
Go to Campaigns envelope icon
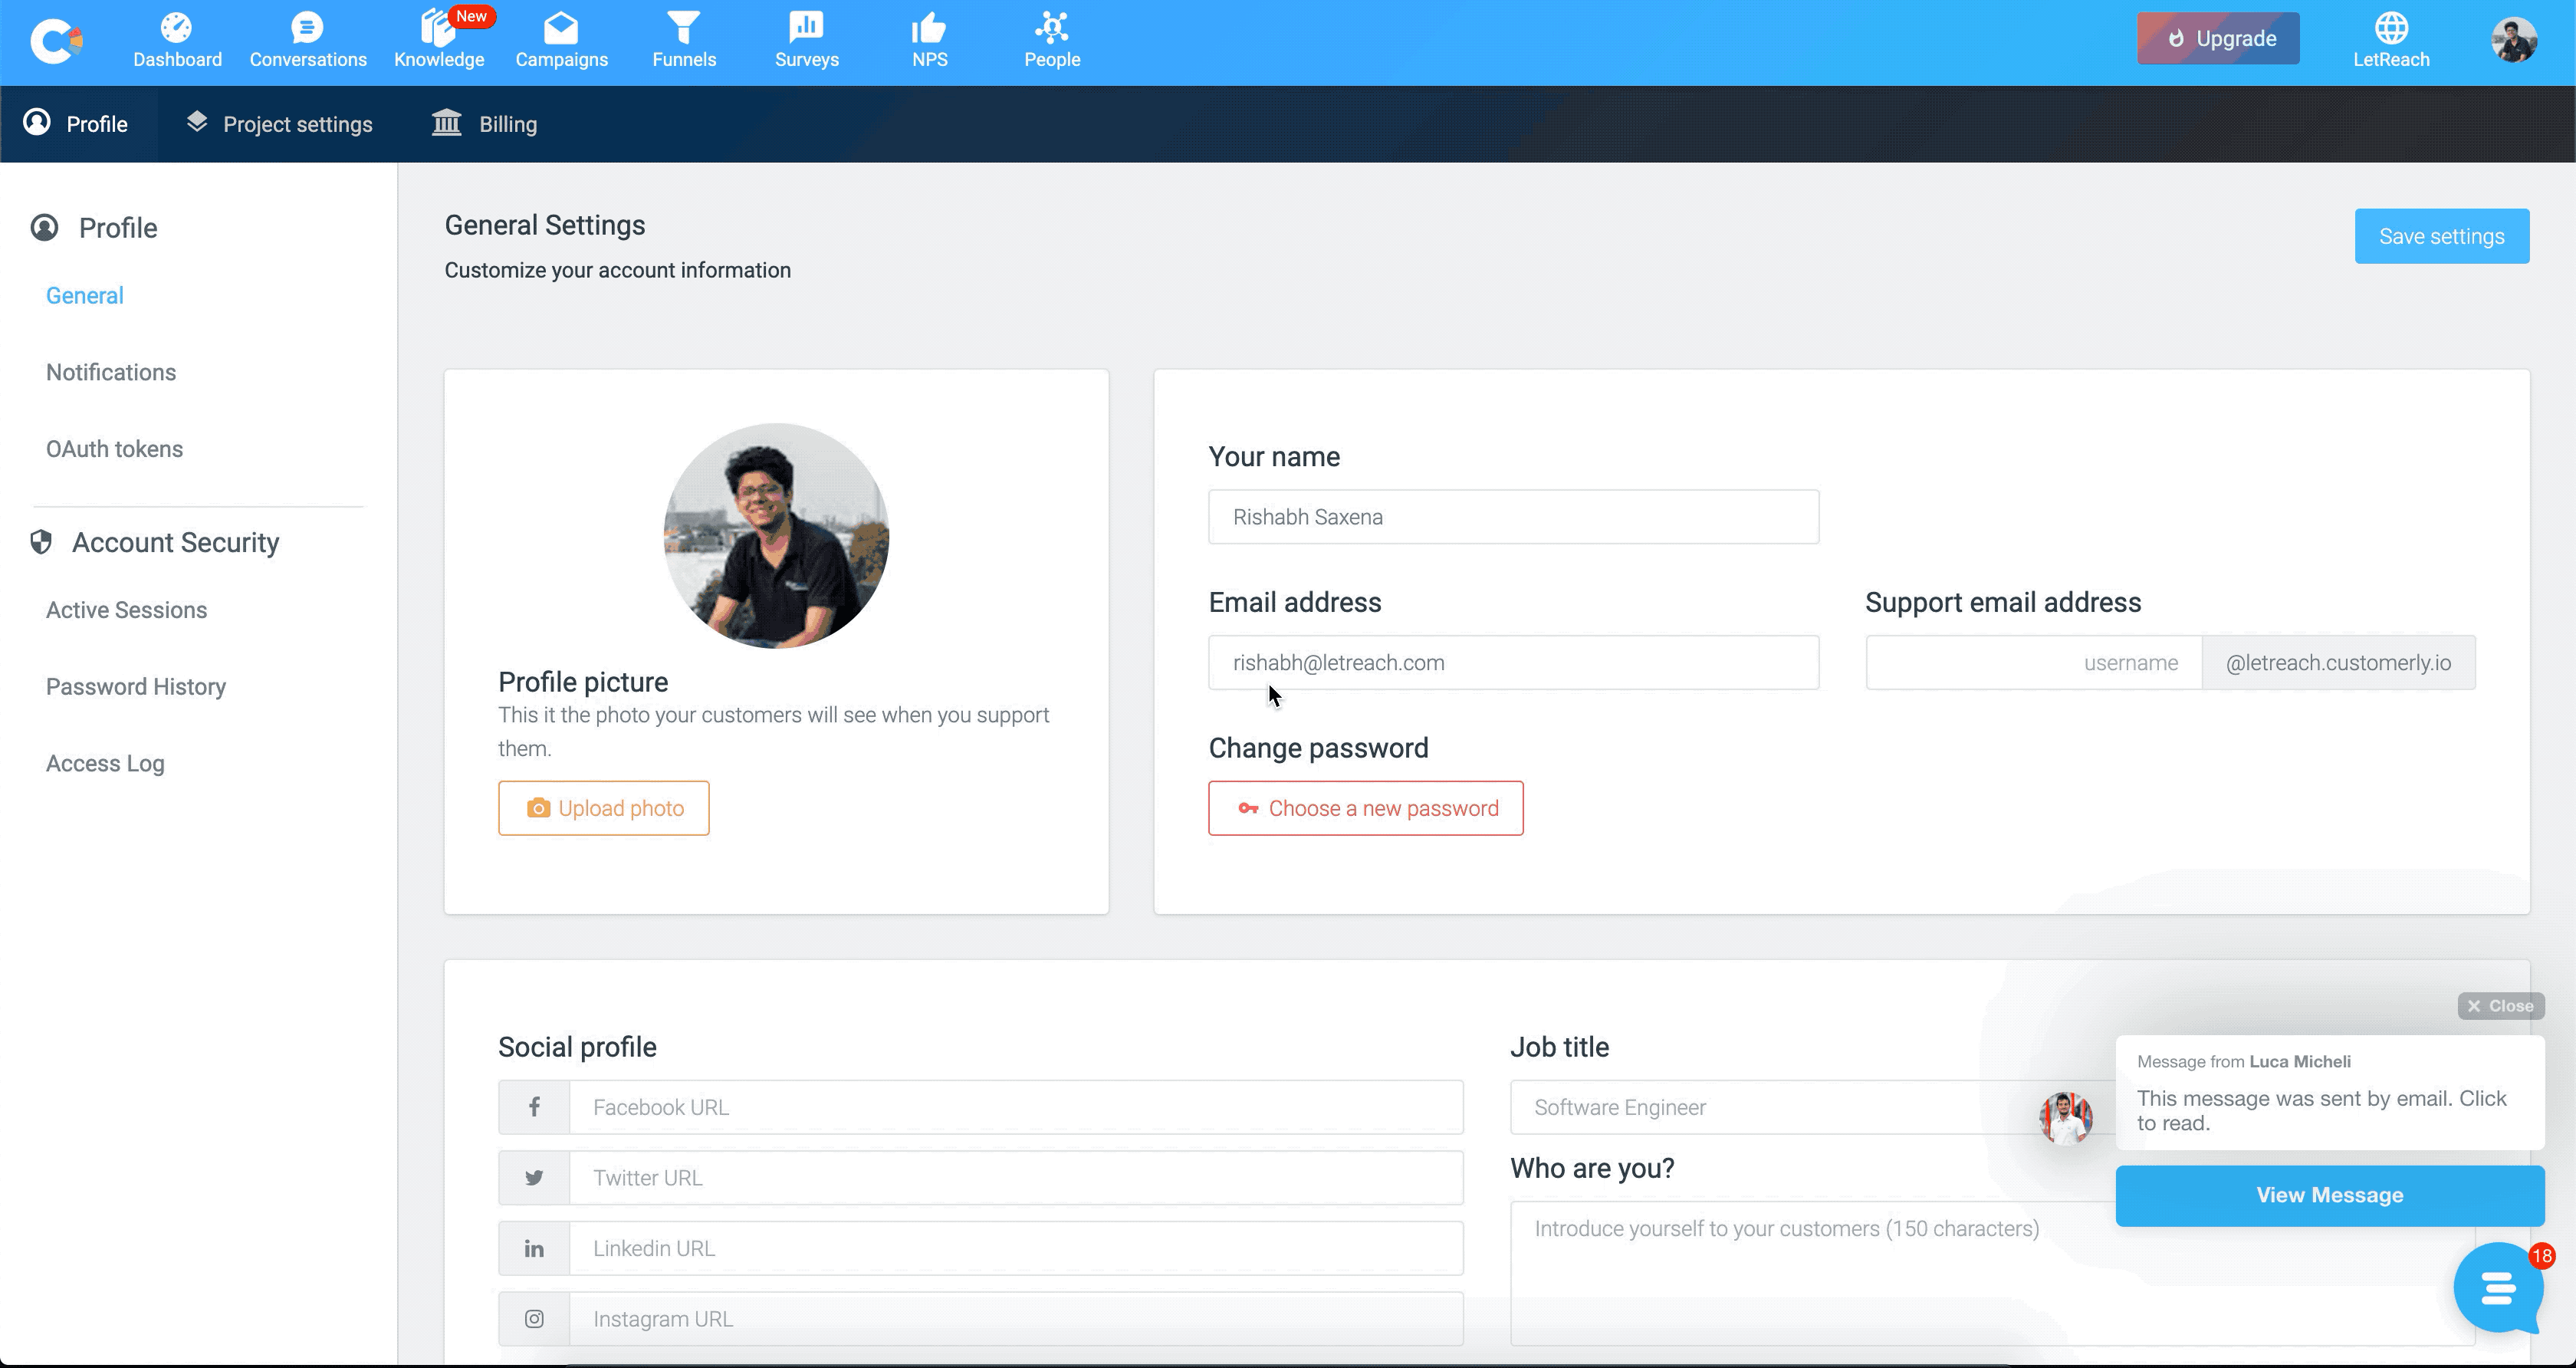tap(561, 28)
